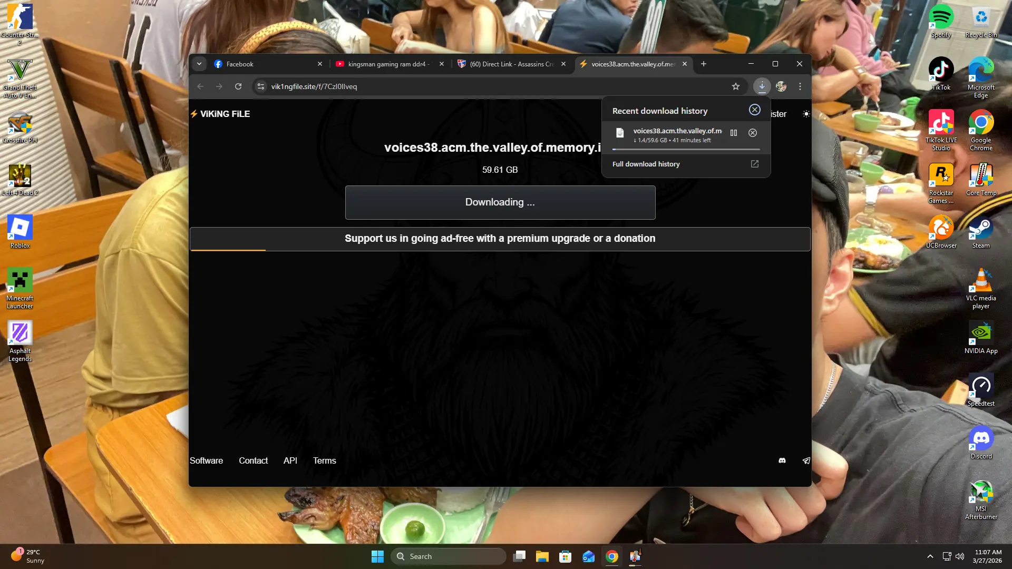1012x569 pixels.
Task: Open a new browser tab
Action: click(x=704, y=64)
